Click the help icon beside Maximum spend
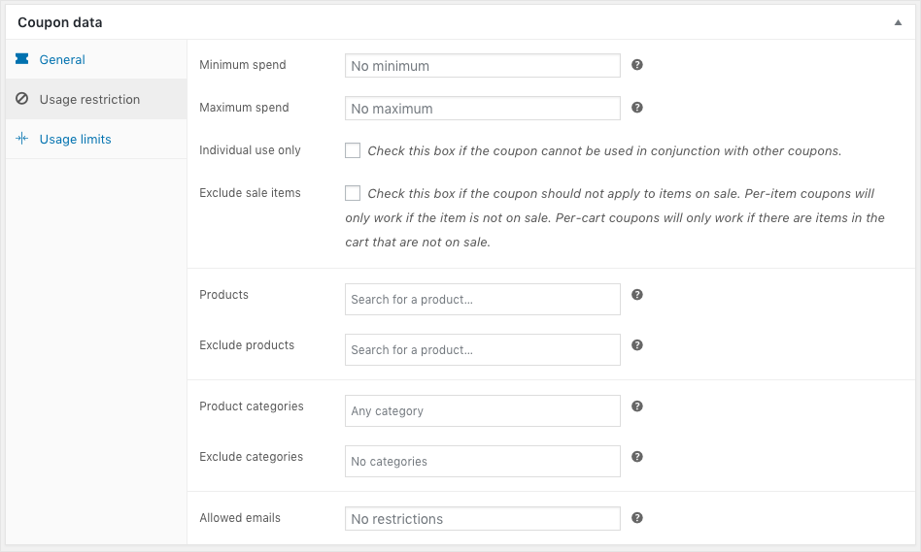This screenshot has width=921, height=552. point(637,108)
